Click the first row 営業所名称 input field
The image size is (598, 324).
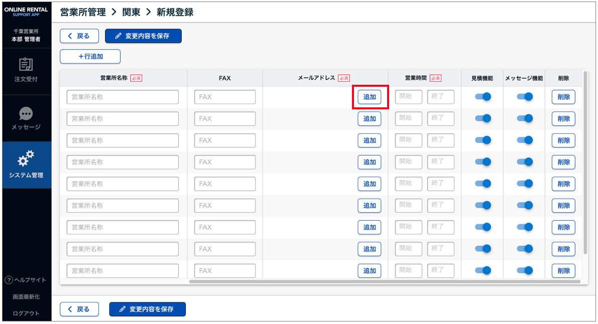click(123, 97)
